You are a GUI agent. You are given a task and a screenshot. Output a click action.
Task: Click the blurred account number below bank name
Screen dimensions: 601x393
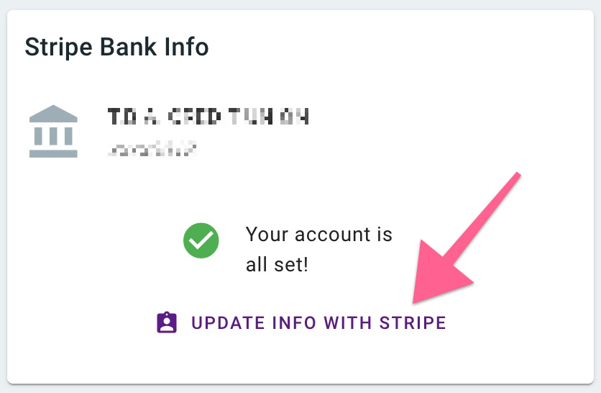[x=152, y=149]
